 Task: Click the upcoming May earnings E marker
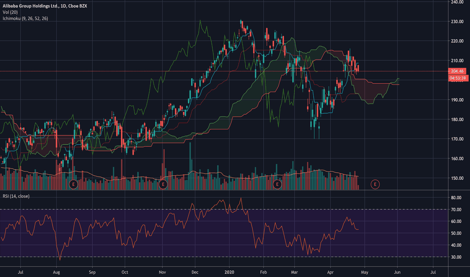click(x=375, y=184)
